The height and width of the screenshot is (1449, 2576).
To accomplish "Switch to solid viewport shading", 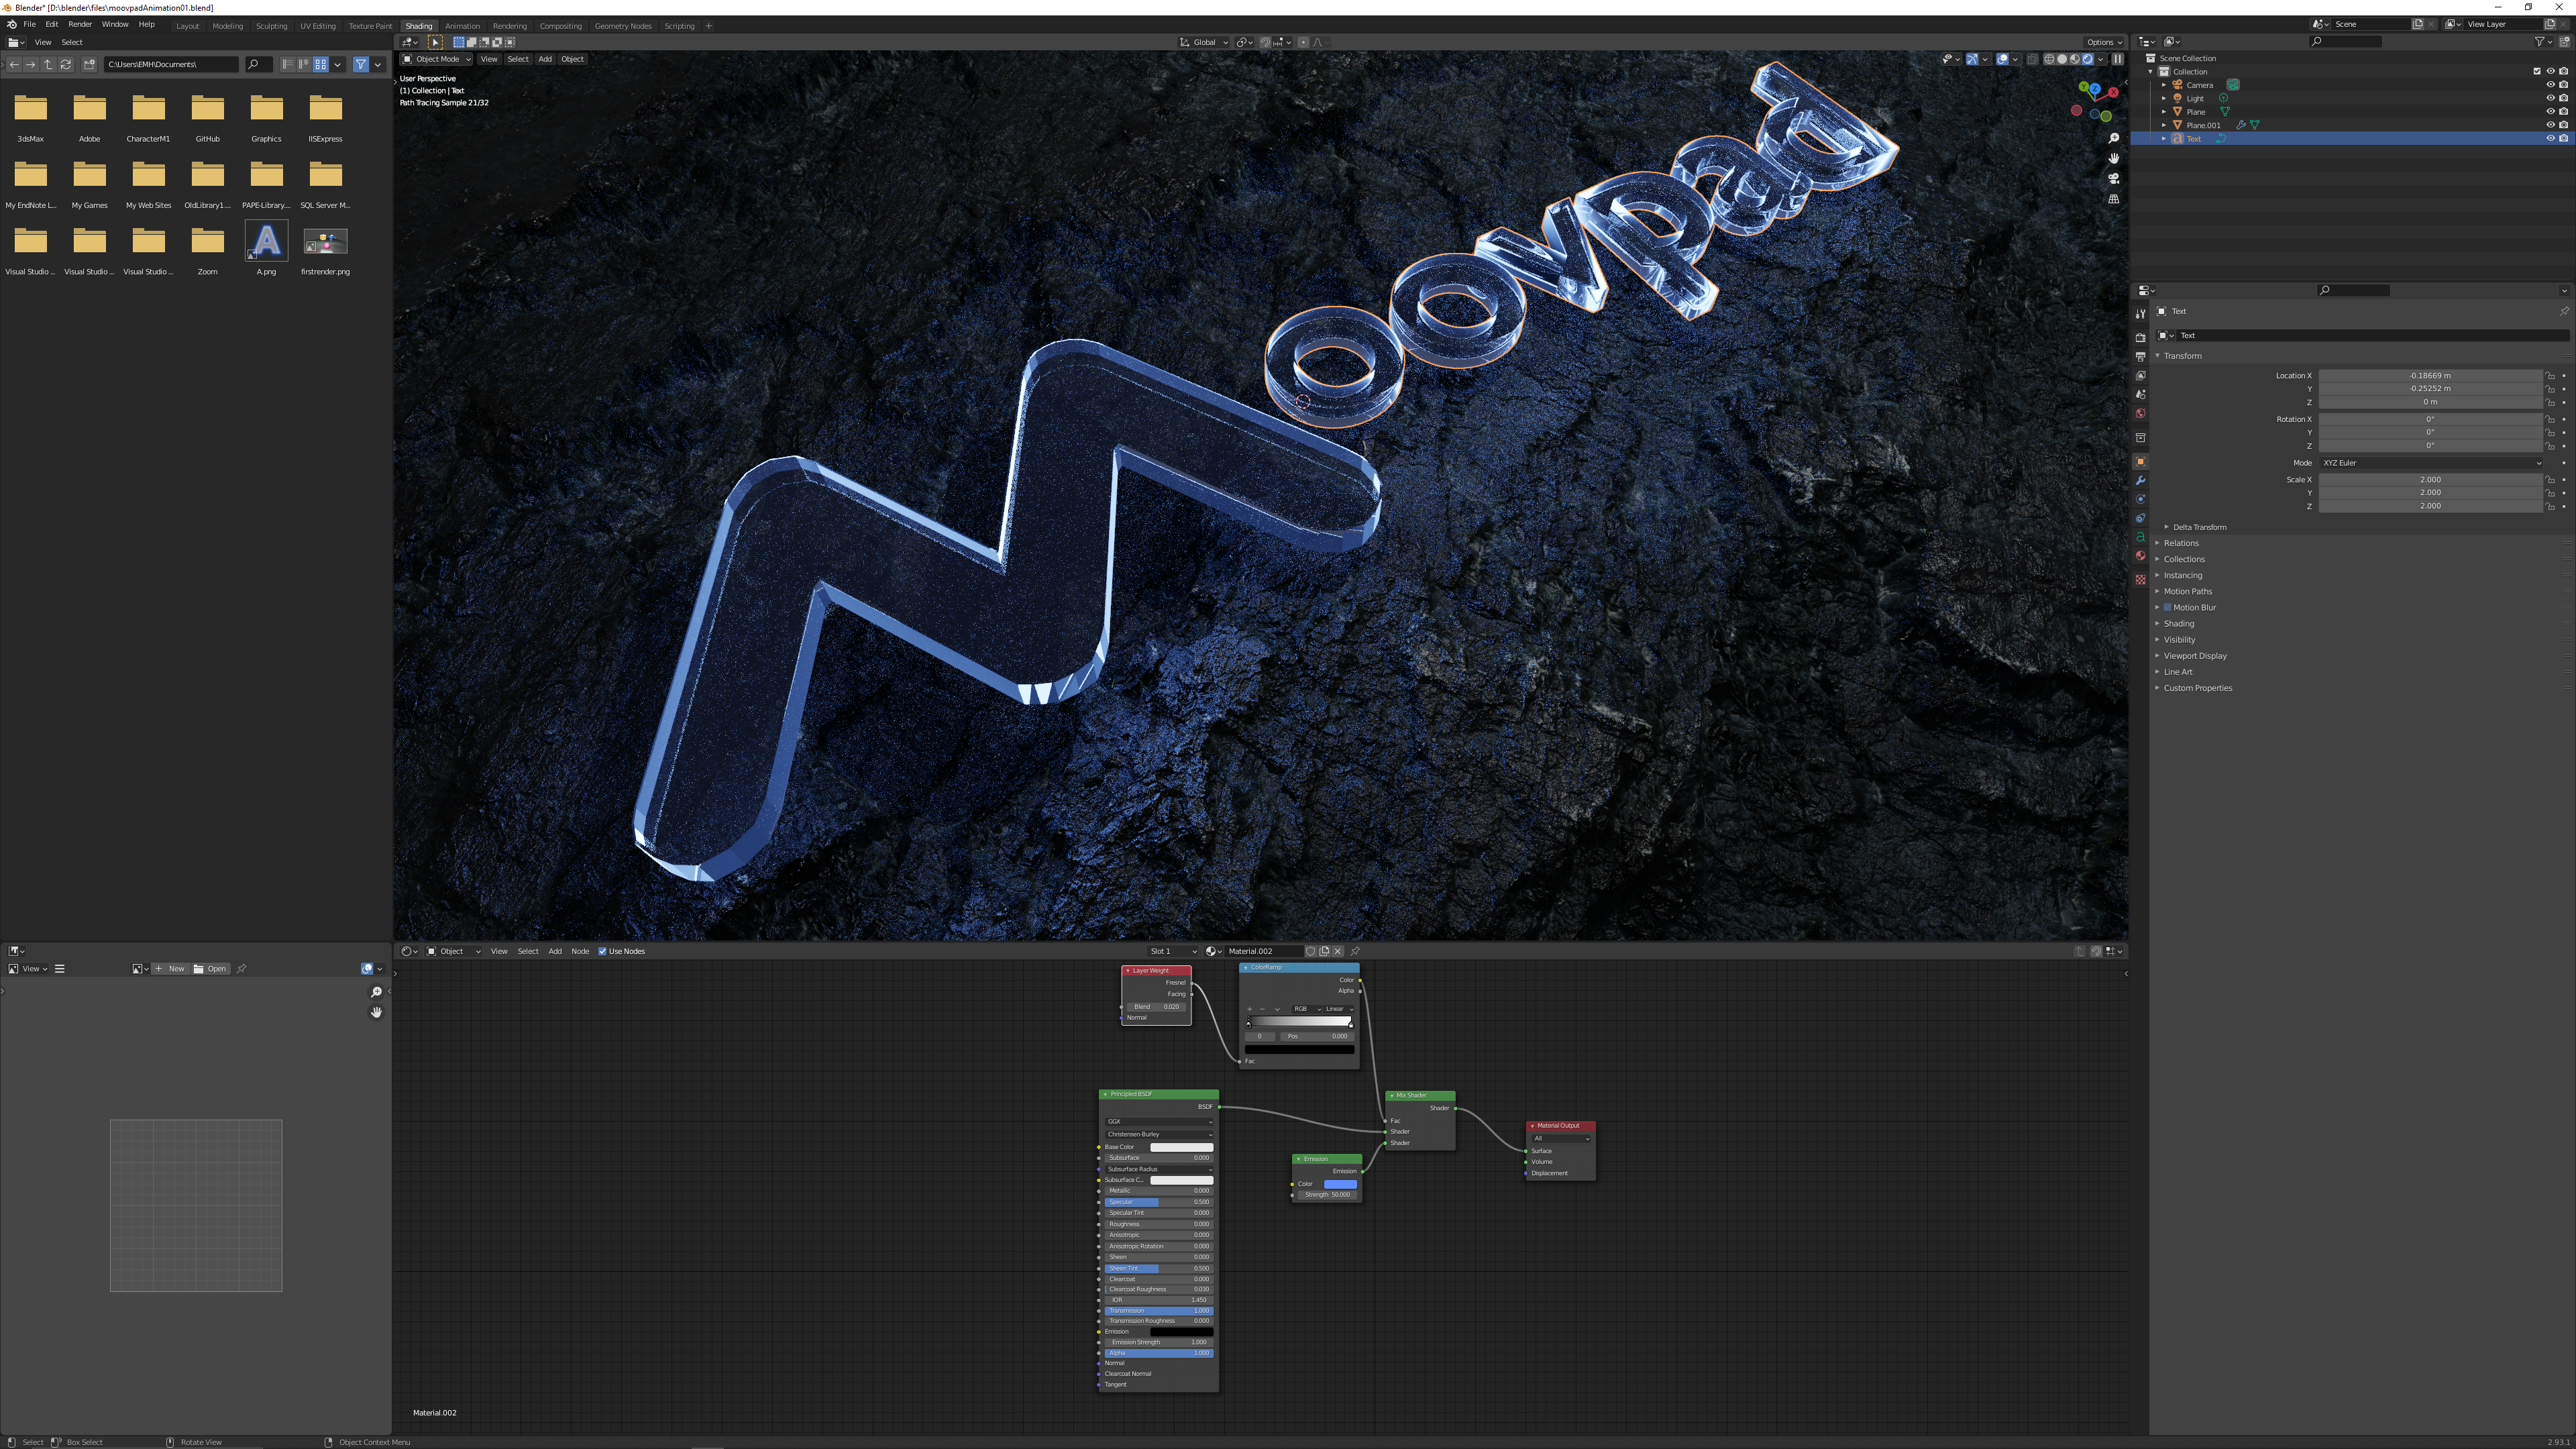I will pyautogui.click(x=2061, y=59).
